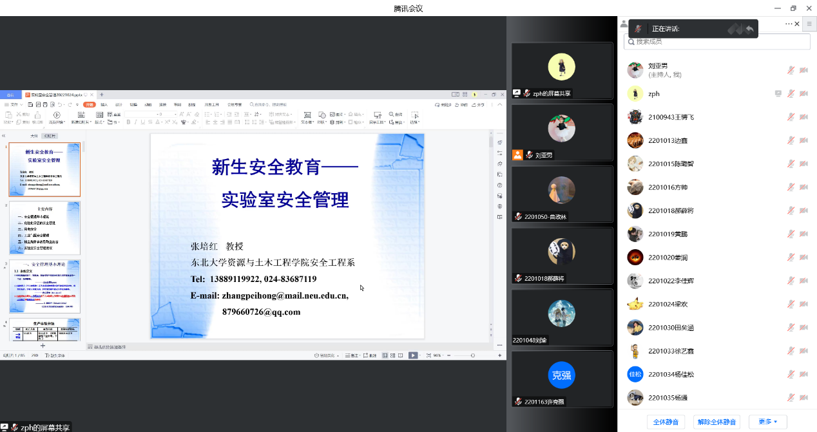817x432 pixels.
Task: Select the 克强 avatar video tile
Action: 562,379
